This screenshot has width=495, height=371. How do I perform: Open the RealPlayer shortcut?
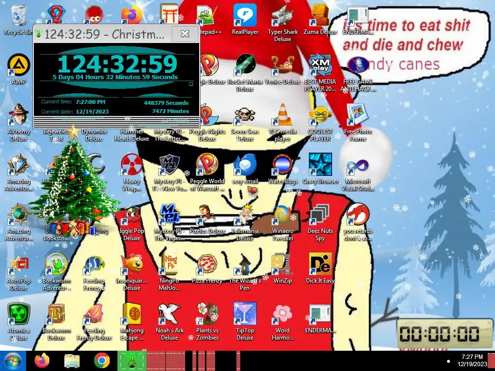click(x=245, y=19)
